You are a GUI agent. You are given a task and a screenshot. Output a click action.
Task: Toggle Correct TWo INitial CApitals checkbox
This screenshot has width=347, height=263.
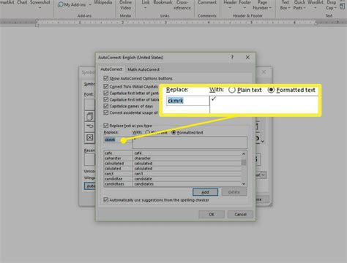tap(105, 86)
